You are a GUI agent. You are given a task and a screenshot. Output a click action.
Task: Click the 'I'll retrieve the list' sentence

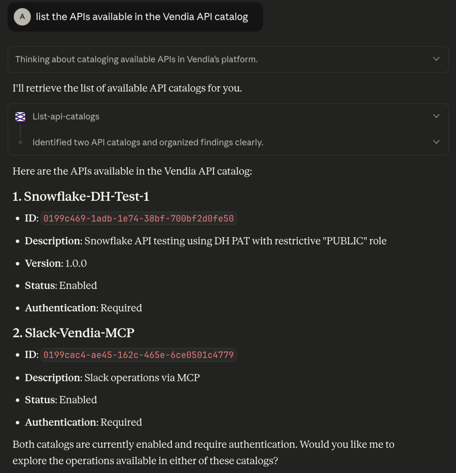pos(127,88)
